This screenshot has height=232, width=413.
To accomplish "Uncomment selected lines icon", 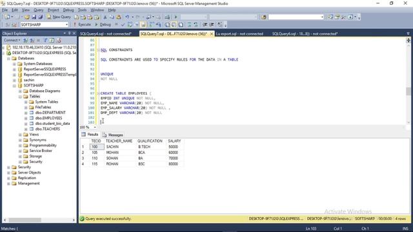I will pos(196,24).
